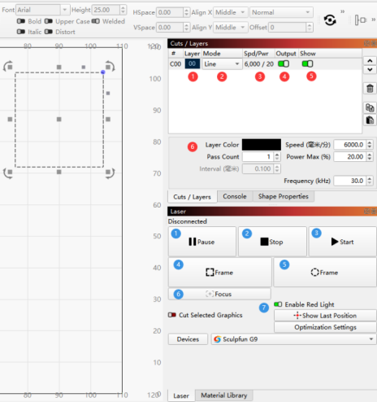Click the paste layer settings icon
This screenshot has width=377, height=402.
tap(370, 120)
